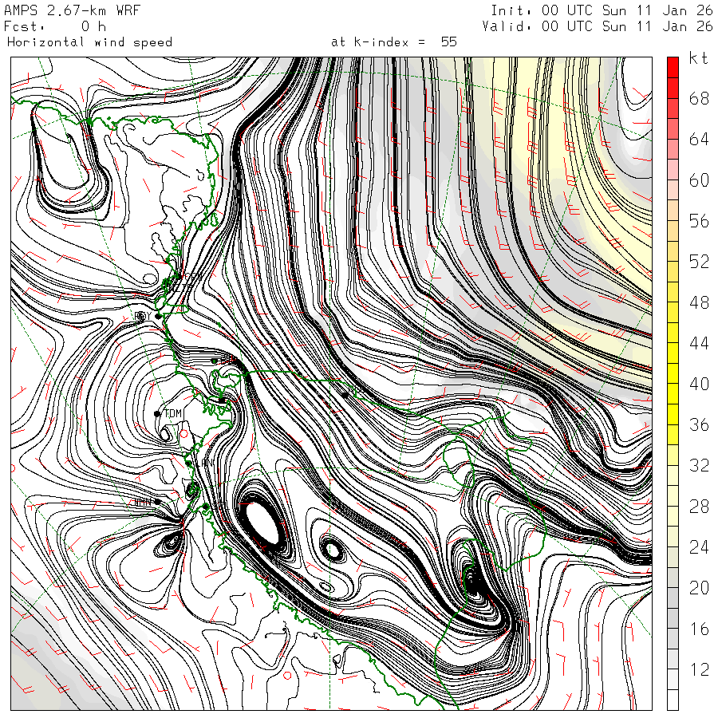Click the 68 label on the color scale
718x718 pixels.
coord(699,99)
